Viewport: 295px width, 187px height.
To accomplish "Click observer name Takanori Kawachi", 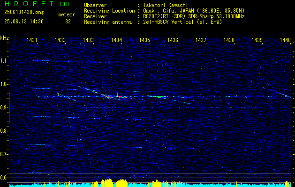I will point(165,5).
